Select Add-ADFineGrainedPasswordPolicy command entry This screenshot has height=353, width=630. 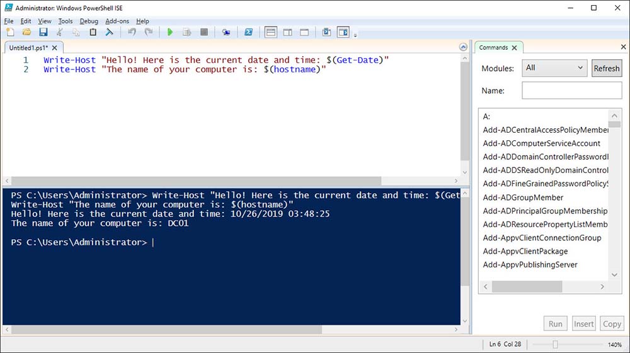[x=545, y=184]
